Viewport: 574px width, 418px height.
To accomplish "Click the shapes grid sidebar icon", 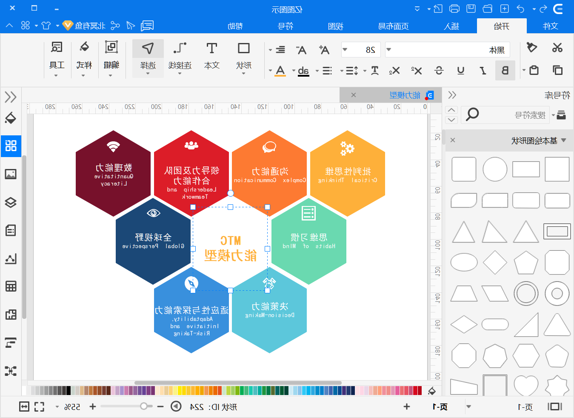I will coord(11,146).
